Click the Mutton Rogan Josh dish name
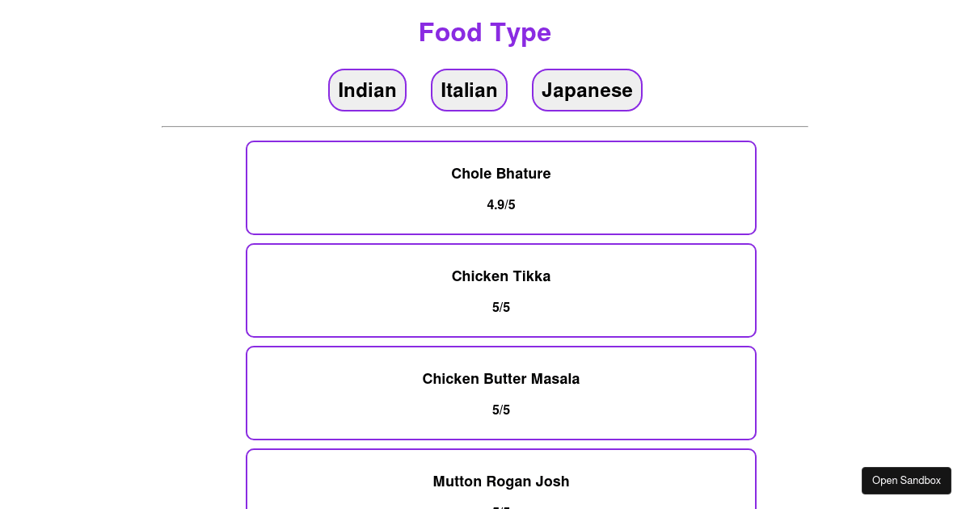This screenshot has width=970, height=509. (501, 482)
